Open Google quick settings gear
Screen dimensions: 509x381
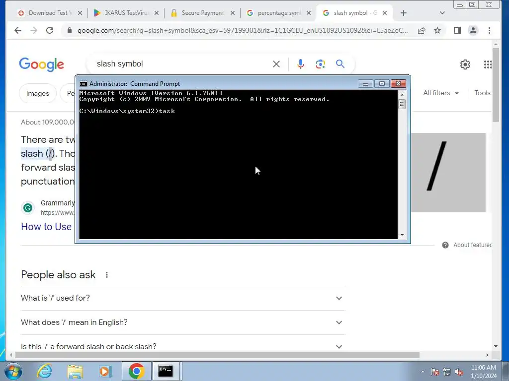(x=465, y=64)
